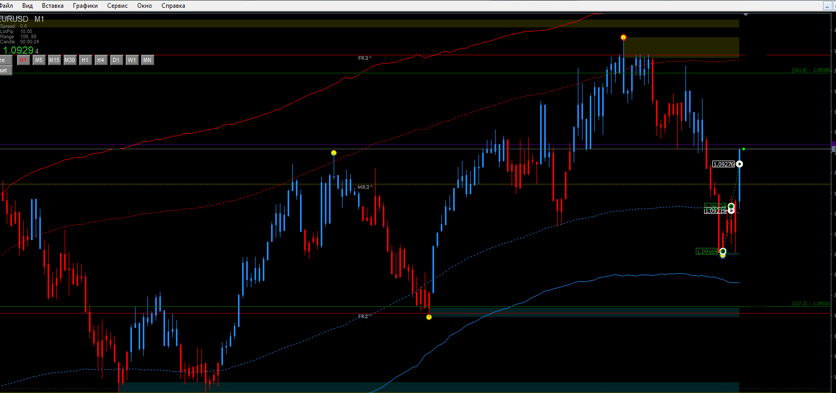Click the green trade marker at 1.09169
The image size is (836, 393).
tap(723, 251)
